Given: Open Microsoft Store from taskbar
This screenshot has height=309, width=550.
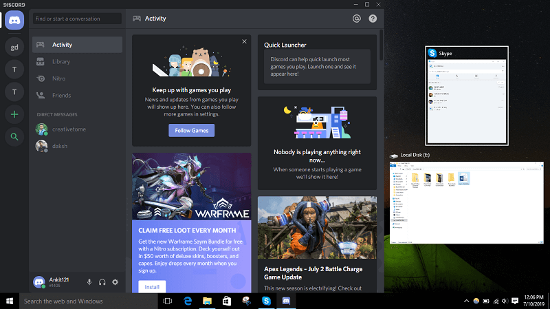Looking at the screenshot, I should coord(227,301).
